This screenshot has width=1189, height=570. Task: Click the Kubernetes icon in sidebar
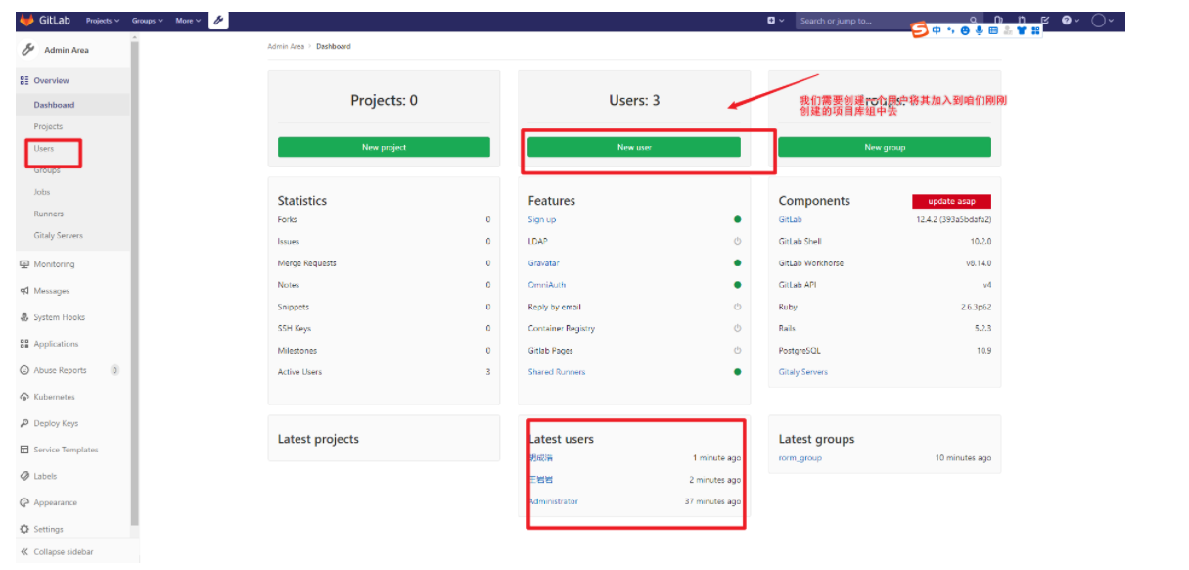(24, 397)
